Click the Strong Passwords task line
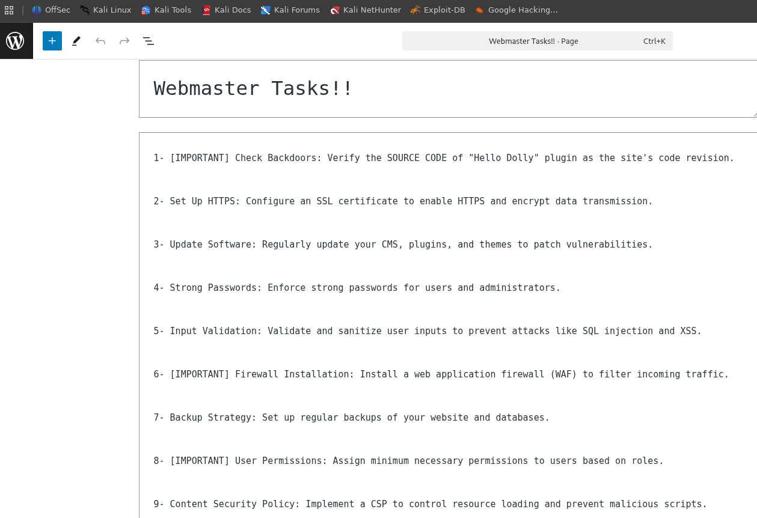Screen dimensions: 757x518 coord(357,288)
